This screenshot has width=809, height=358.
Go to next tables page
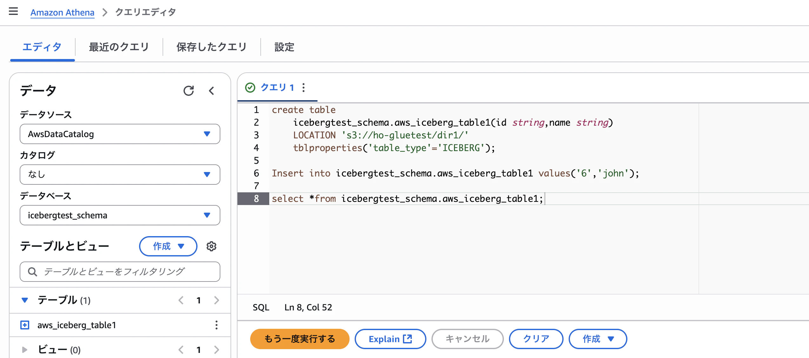pos(217,300)
